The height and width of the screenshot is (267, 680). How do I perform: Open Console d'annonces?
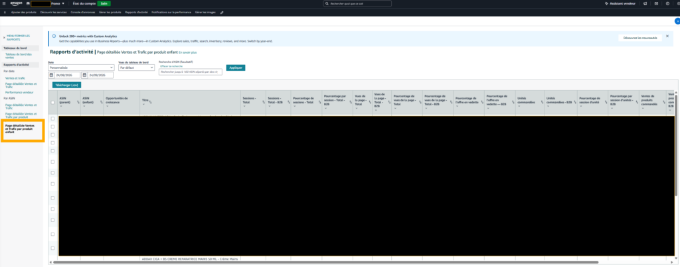[x=83, y=13]
